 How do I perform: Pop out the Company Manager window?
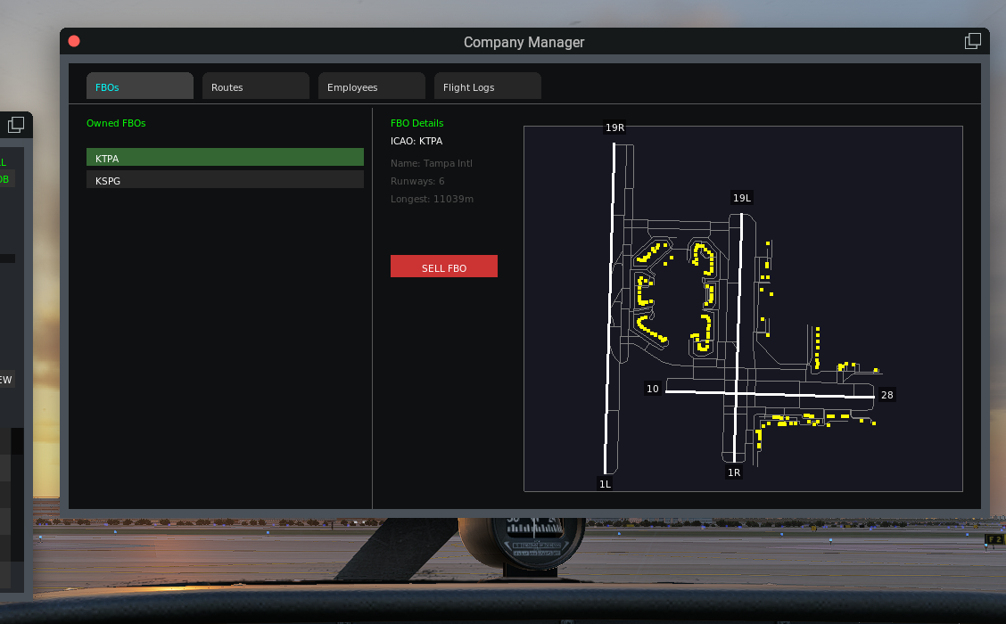pos(972,41)
